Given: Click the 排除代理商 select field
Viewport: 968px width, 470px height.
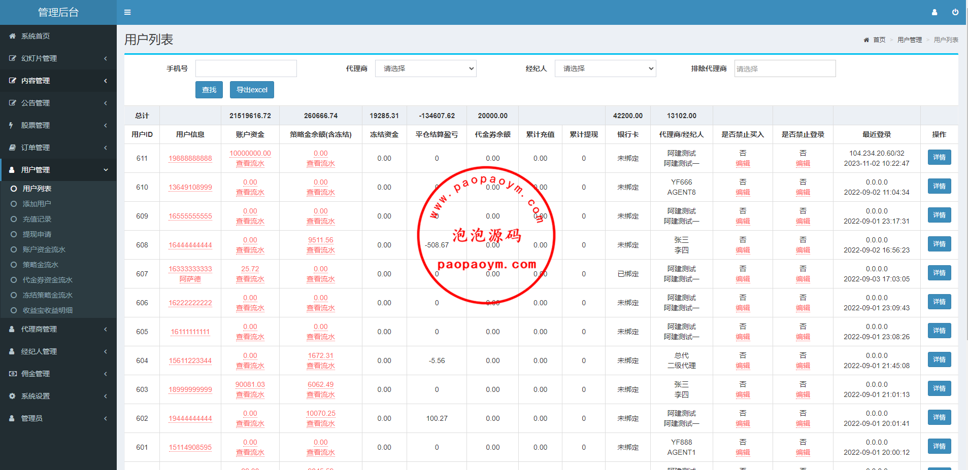Looking at the screenshot, I should [785, 68].
